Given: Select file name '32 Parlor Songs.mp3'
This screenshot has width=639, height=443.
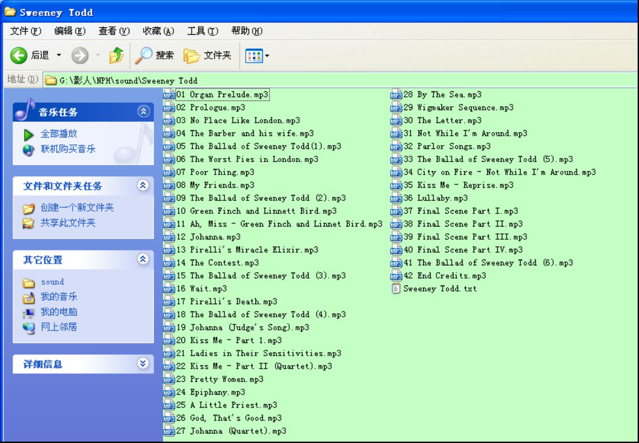Looking at the screenshot, I should pos(447,147).
